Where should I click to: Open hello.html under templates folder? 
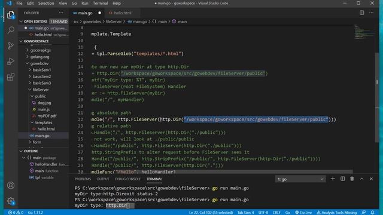(x=46, y=129)
